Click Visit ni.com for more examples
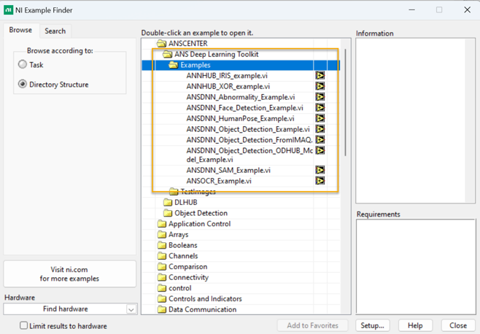 point(70,273)
